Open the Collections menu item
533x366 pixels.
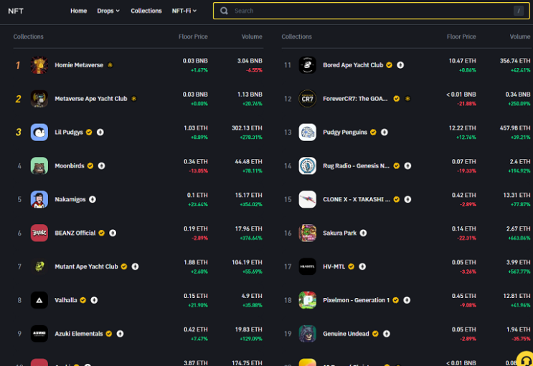click(146, 11)
